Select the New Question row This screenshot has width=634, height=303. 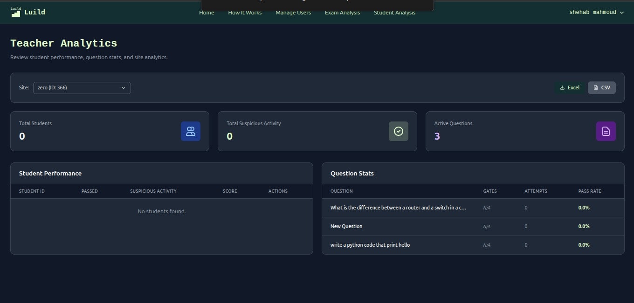(x=473, y=226)
